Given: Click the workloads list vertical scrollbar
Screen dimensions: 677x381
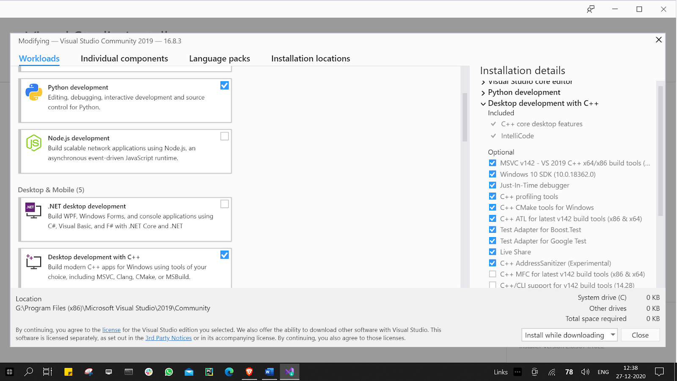Looking at the screenshot, I should click(x=465, y=117).
